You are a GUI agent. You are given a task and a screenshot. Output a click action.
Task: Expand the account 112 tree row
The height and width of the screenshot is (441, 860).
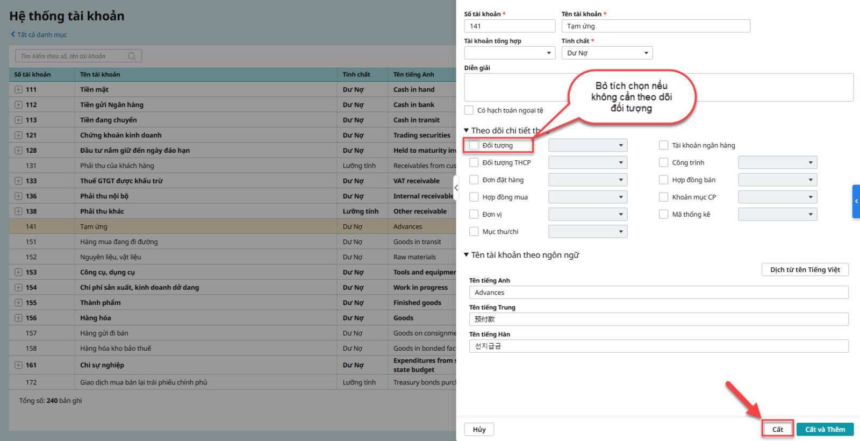pos(18,105)
